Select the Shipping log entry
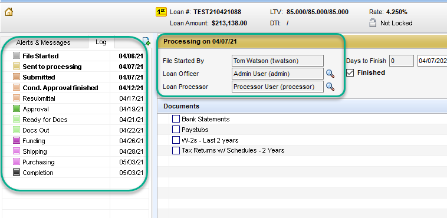The image size is (447, 218). click(x=75, y=151)
